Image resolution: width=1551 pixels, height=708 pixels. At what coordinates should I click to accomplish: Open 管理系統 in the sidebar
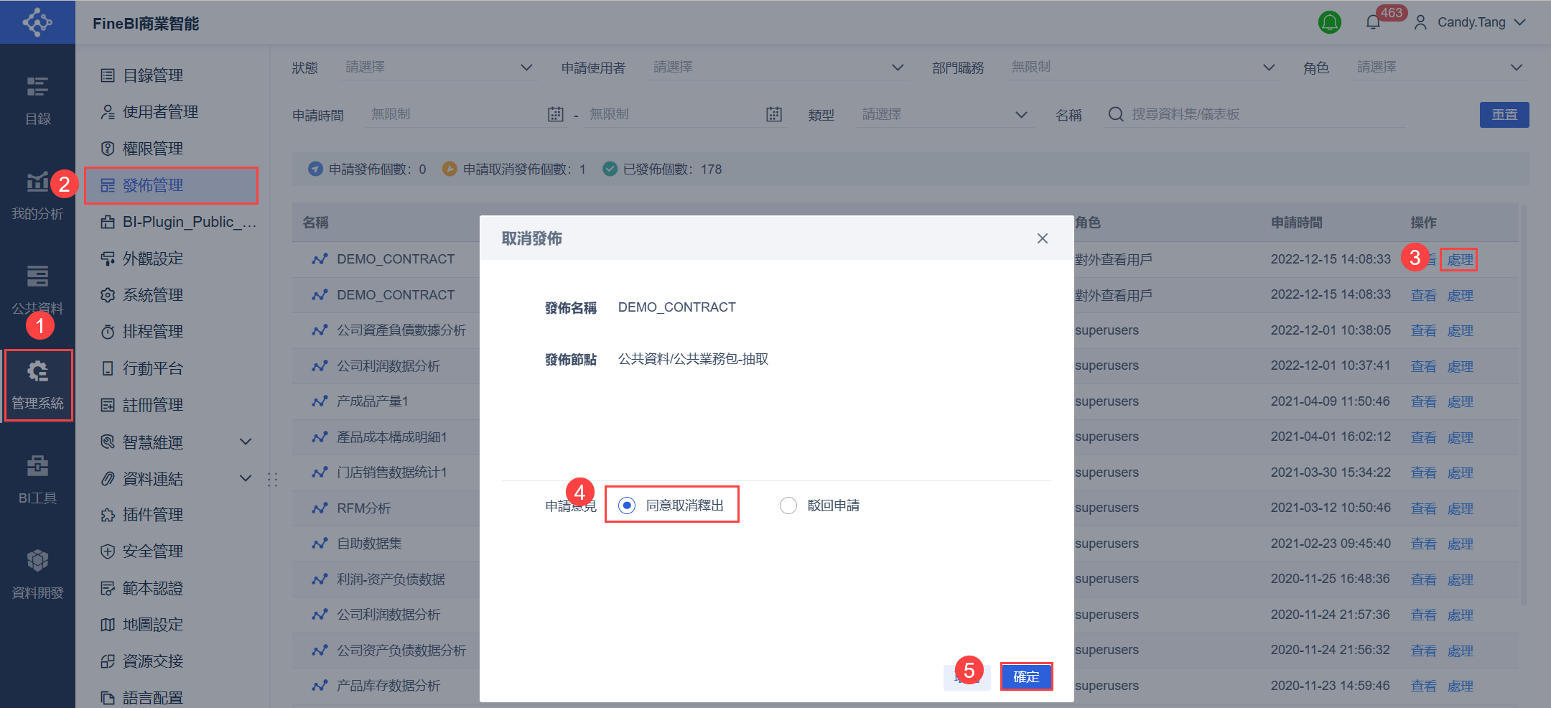(37, 385)
